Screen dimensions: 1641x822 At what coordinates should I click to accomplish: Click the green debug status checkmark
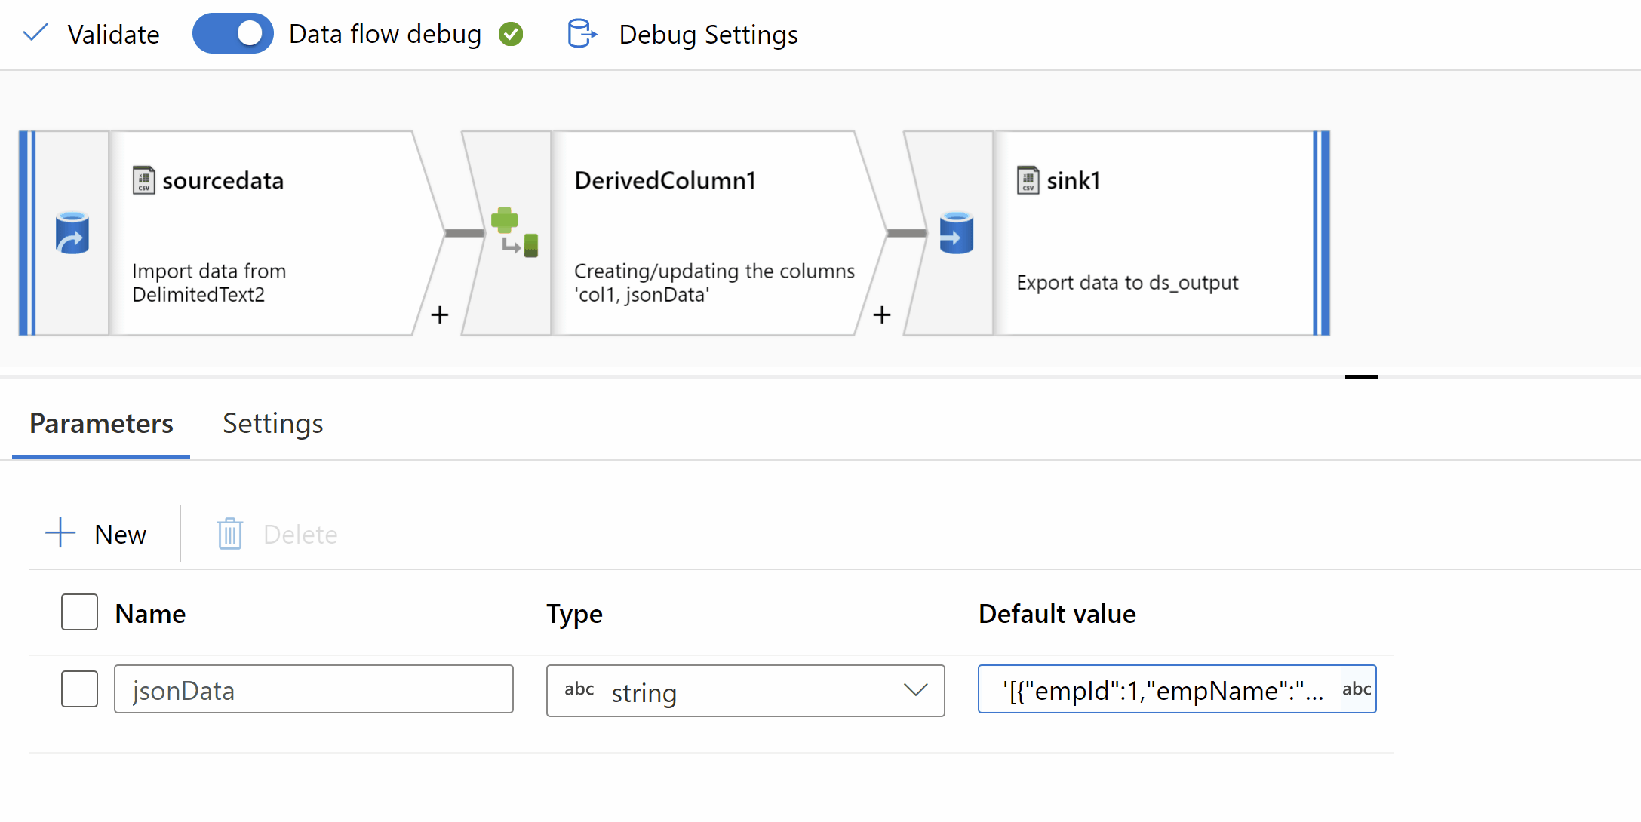(511, 34)
